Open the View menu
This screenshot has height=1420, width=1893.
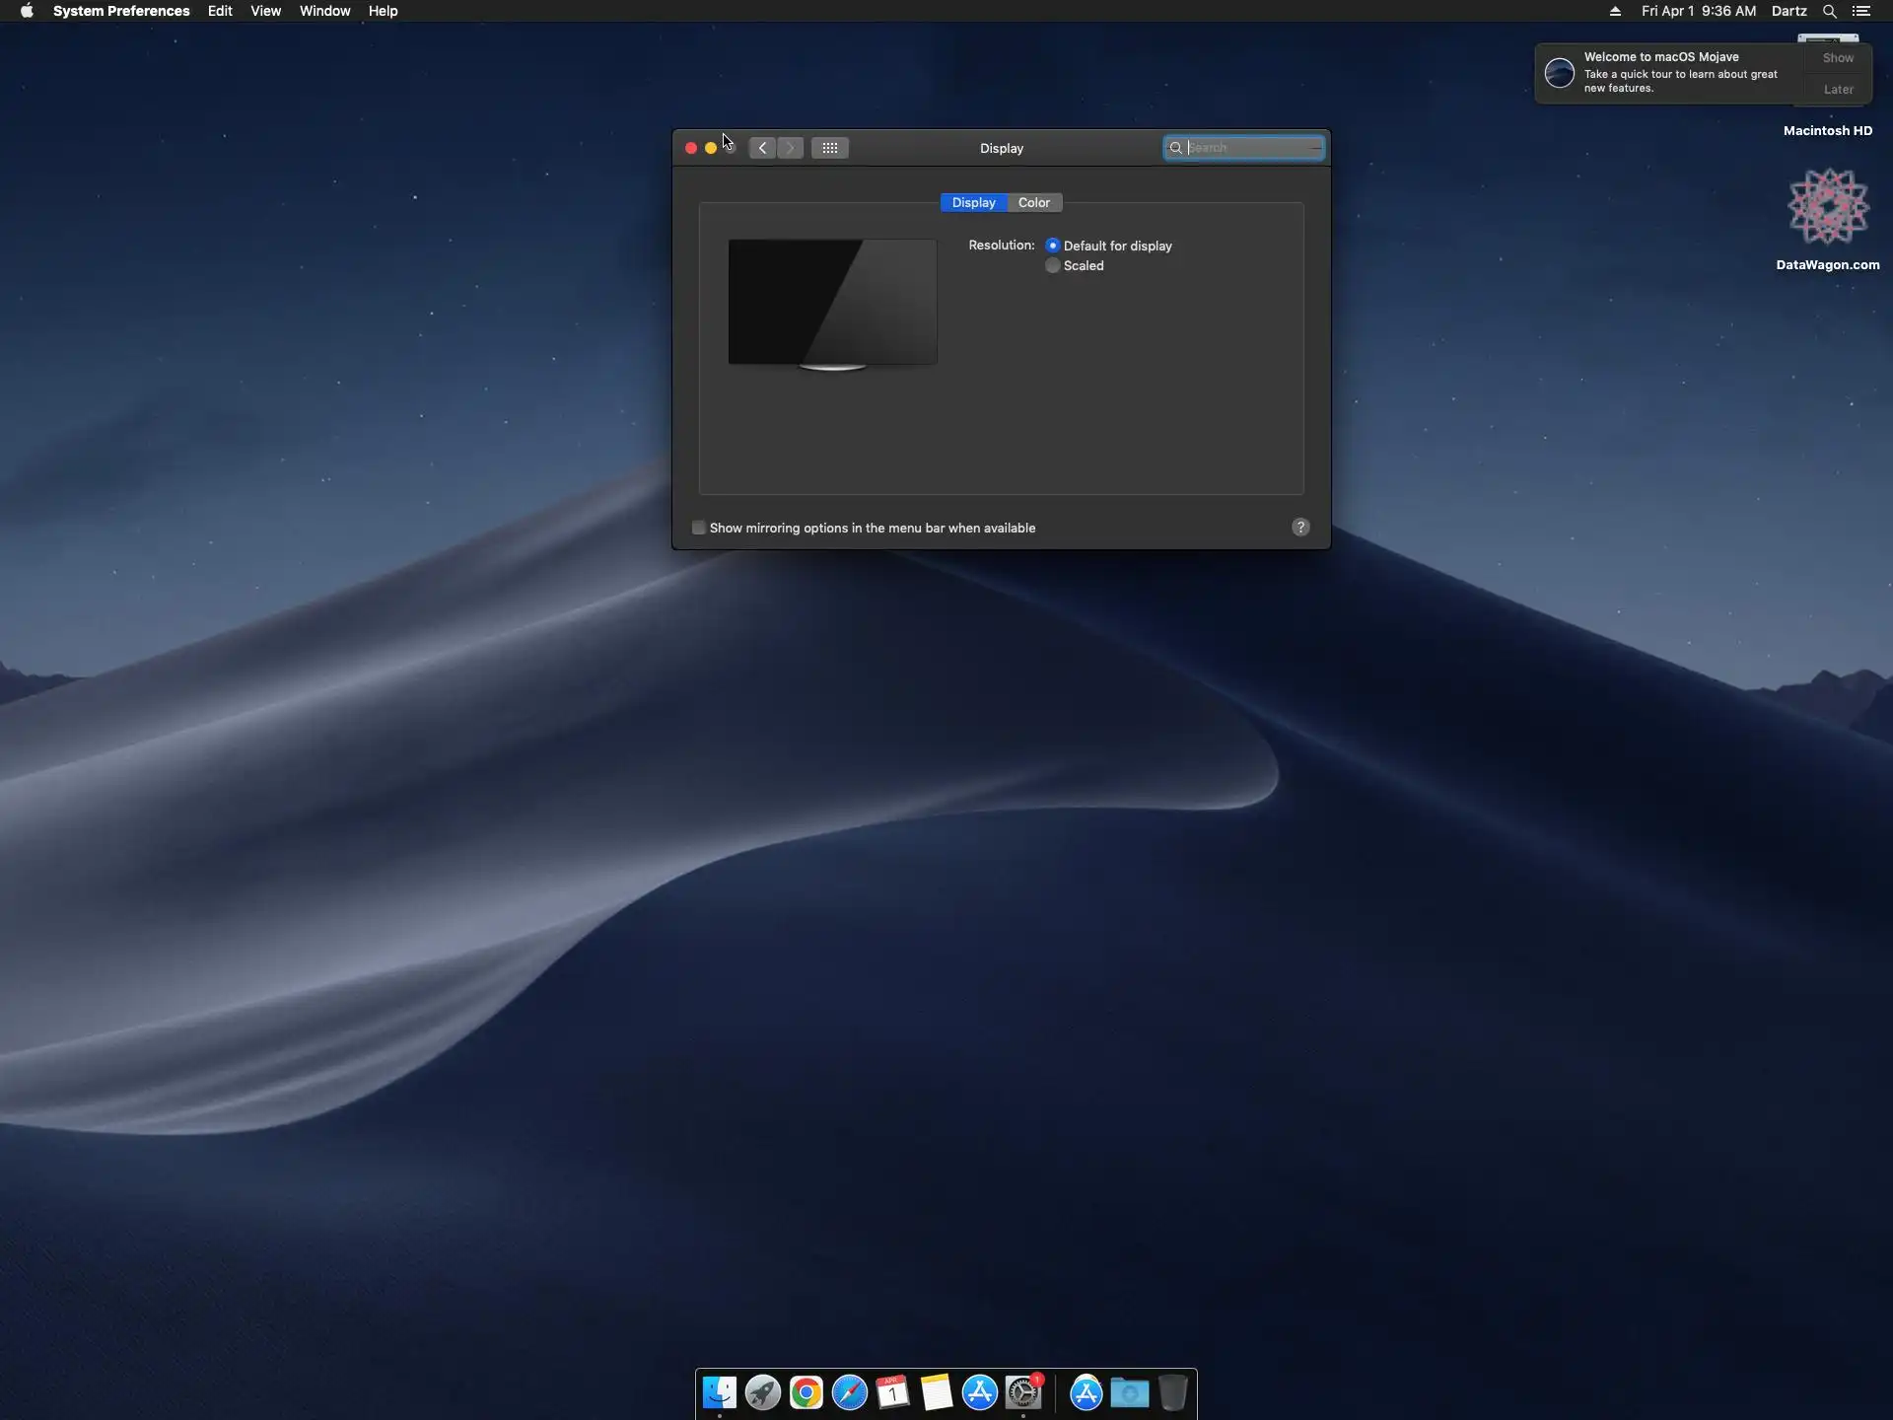[265, 11]
